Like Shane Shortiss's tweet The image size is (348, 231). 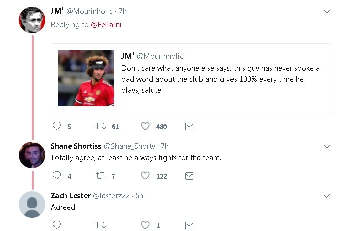tap(145, 176)
